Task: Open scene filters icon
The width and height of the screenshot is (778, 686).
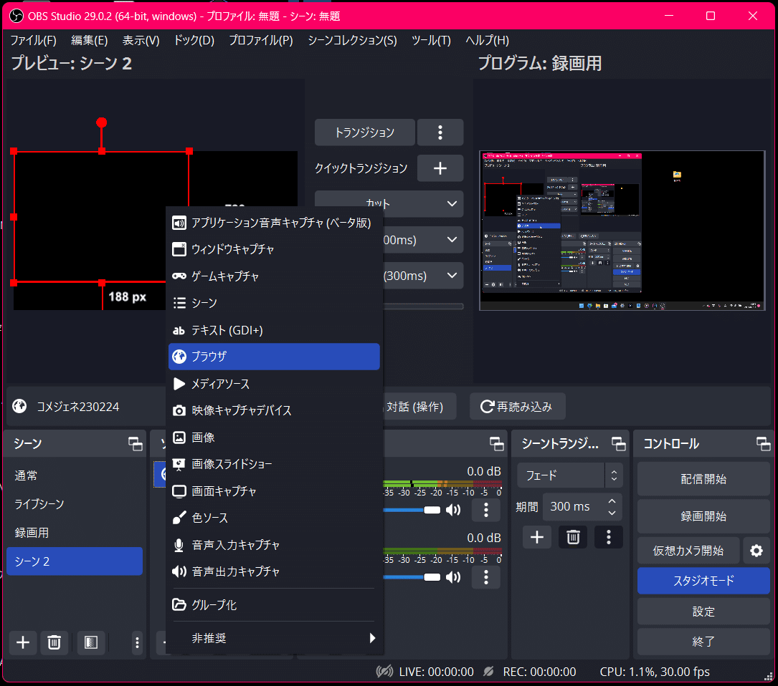Action: coord(91,642)
